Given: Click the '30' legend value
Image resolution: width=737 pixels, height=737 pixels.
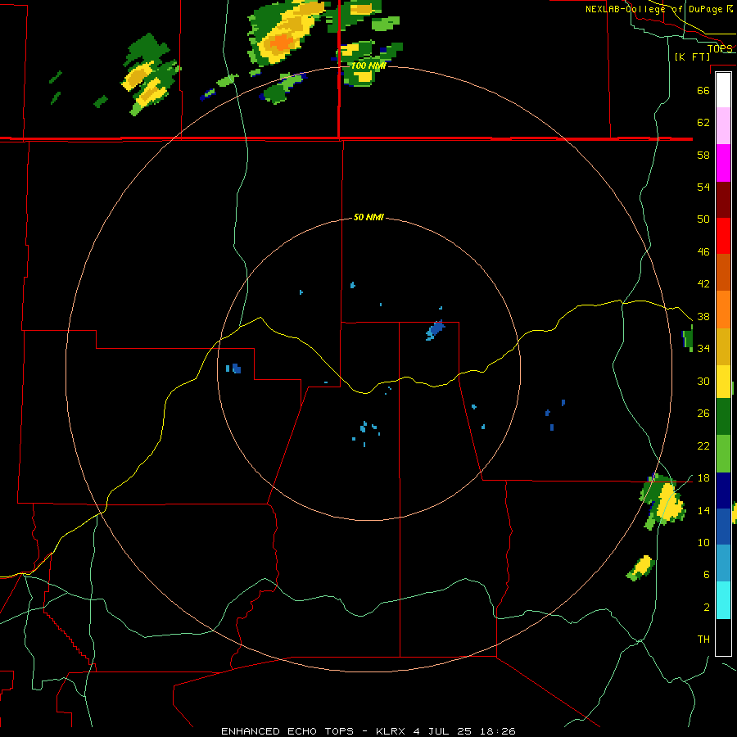Looking at the screenshot, I should point(703,381).
